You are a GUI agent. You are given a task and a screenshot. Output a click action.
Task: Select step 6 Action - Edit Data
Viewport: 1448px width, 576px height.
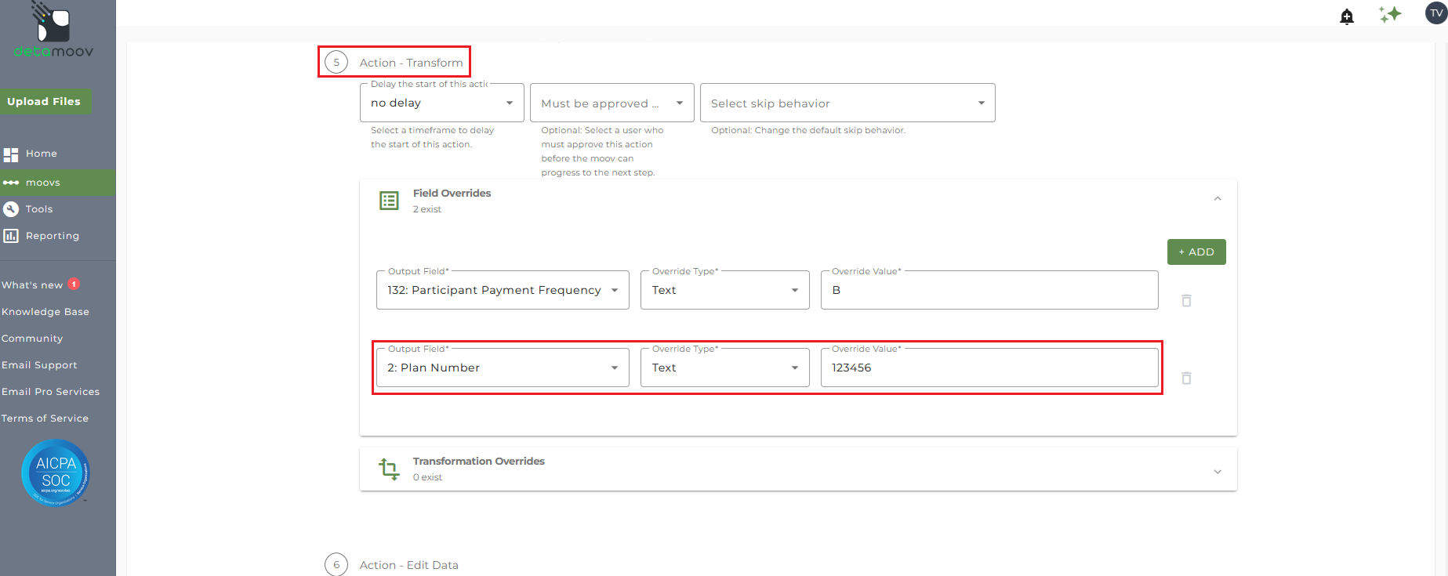tap(392, 565)
